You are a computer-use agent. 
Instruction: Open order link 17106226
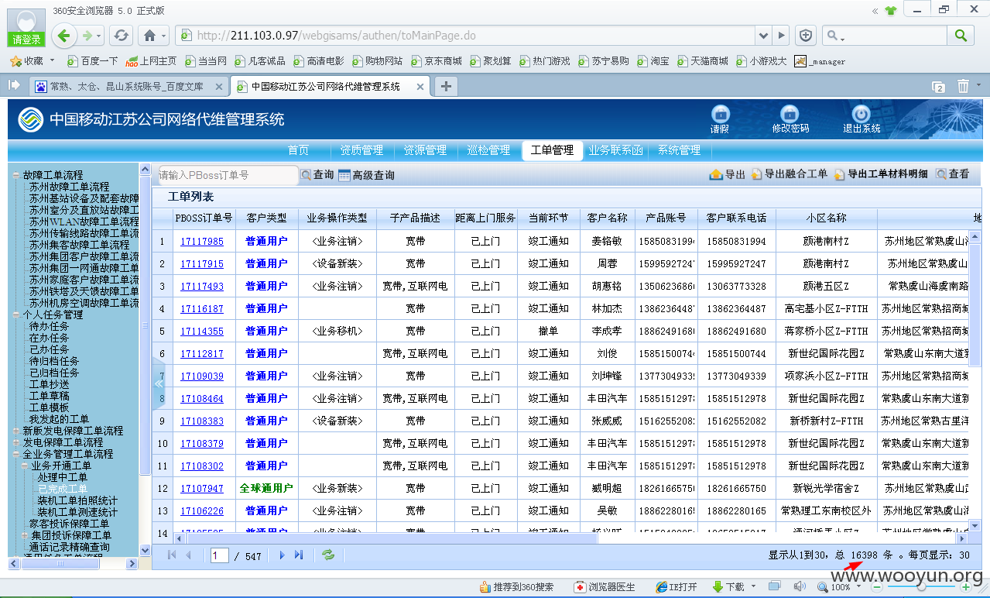[x=202, y=511]
